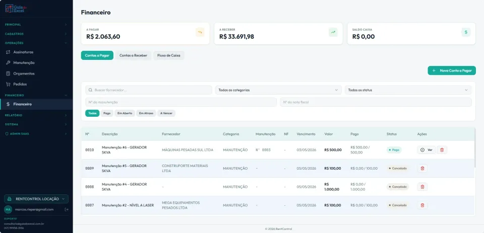Click the Buscar fornecedor search field
The height and width of the screenshot is (233, 484).
(x=149, y=90)
